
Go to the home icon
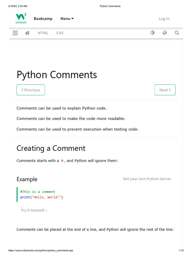[27, 33]
